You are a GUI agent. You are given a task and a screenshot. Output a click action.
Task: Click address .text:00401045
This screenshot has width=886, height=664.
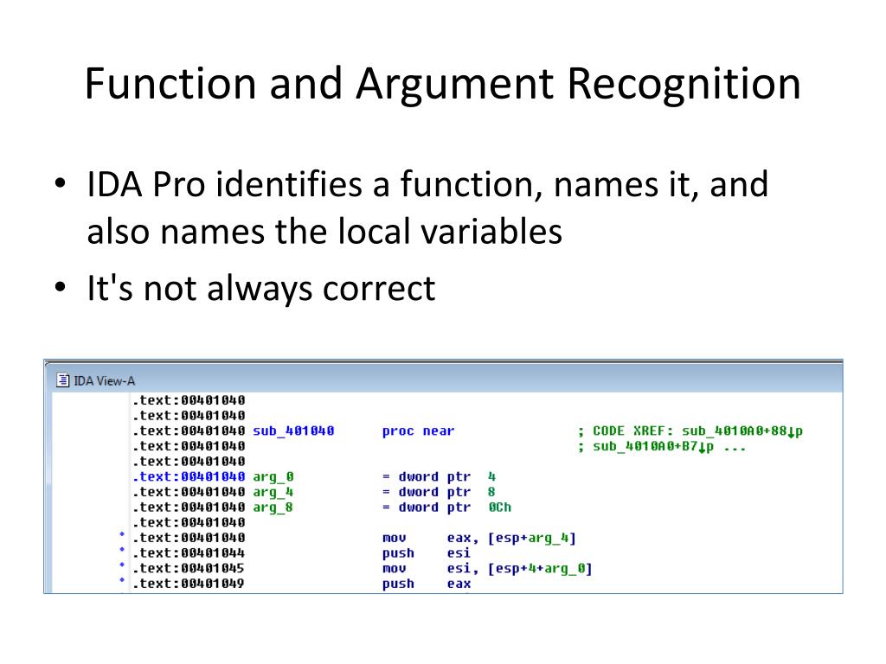pos(189,569)
